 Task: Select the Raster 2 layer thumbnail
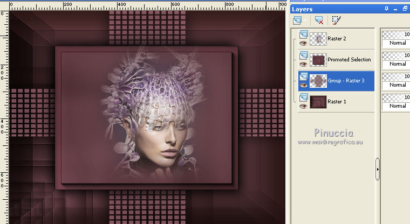click(x=318, y=39)
